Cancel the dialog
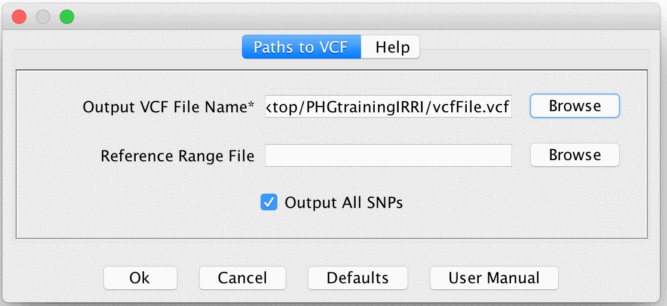The image size is (667, 306). pos(242,278)
